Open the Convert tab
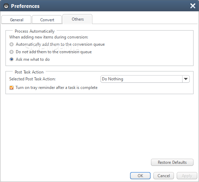The height and width of the screenshot is (182, 199). [47, 20]
